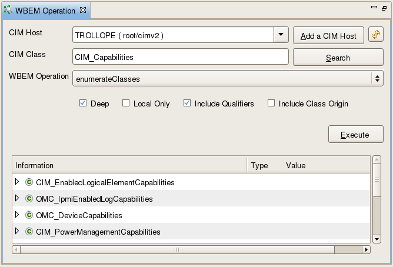Open the CIM Host dropdown arrow
This screenshot has height=267, width=393.
(x=281, y=35)
